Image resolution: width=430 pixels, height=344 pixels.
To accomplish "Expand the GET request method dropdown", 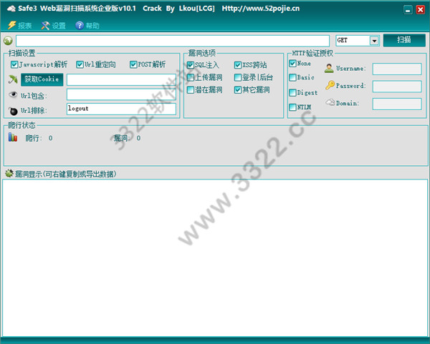I will click(x=374, y=41).
